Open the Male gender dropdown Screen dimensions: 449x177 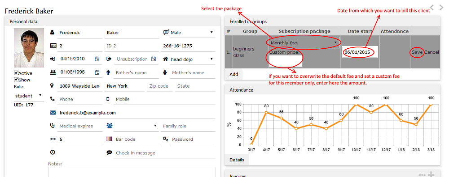[192, 33]
